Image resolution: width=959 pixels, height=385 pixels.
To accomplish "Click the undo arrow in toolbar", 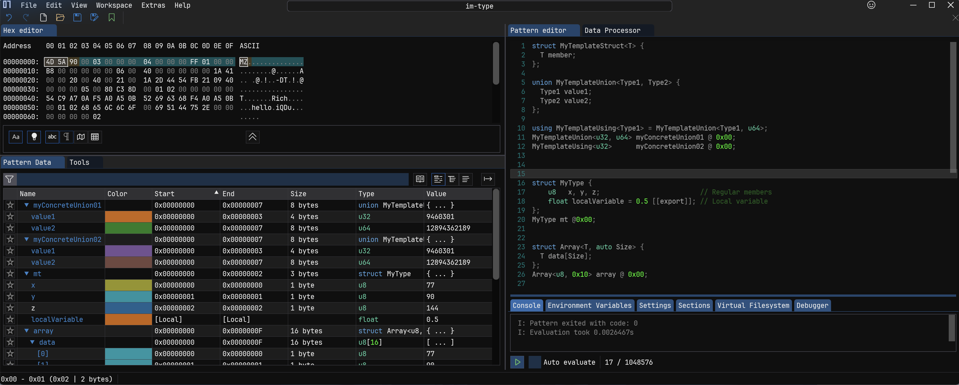I will pos(9,17).
